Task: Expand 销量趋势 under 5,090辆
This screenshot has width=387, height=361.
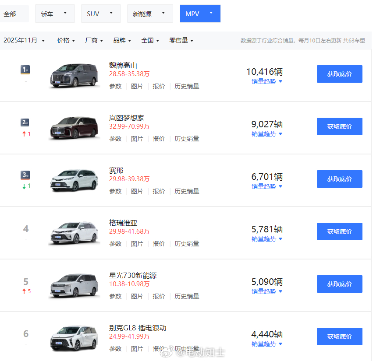Action: (x=267, y=291)
